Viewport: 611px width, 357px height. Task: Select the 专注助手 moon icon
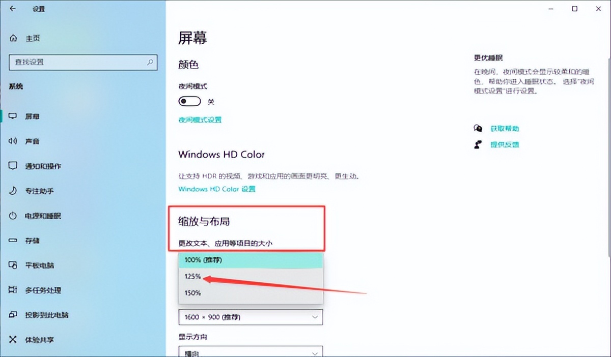pyautogui.click(x=13, y=191)
